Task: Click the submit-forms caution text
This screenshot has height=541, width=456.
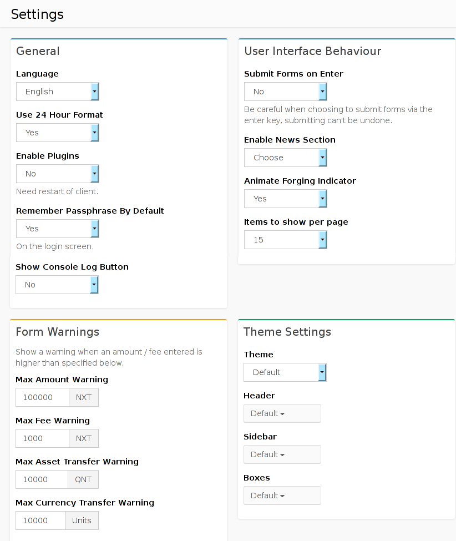Action: tap(338, 115)
